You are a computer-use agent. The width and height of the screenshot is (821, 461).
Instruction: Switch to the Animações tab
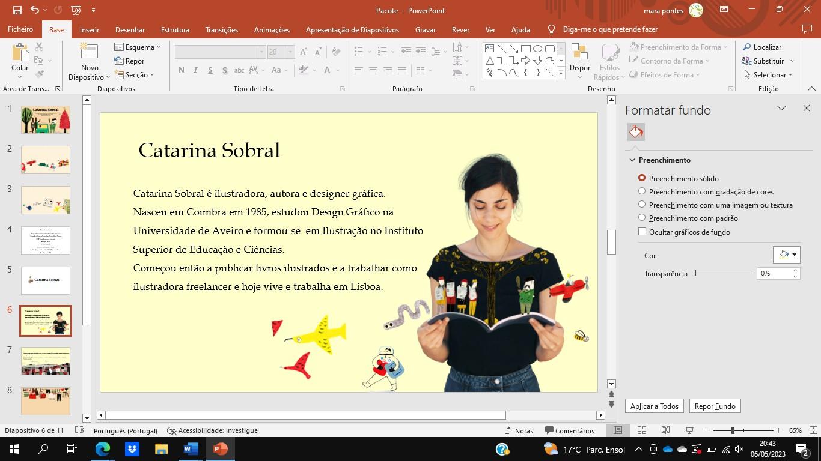272,29
